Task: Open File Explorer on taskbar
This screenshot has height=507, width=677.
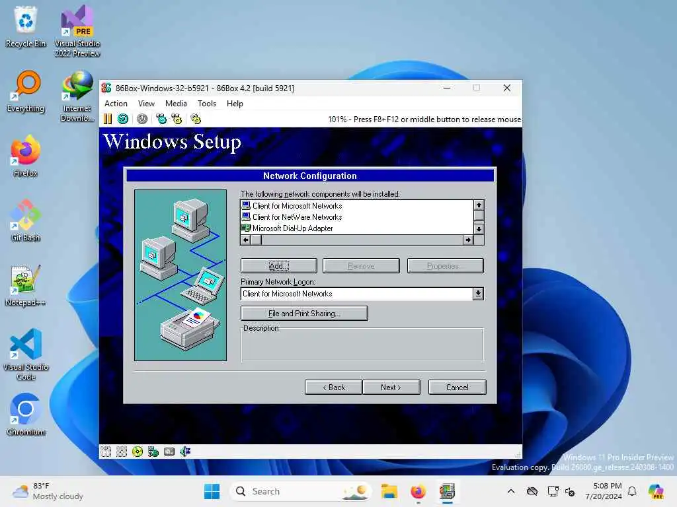Action: pyautogui.click(x=389, y=491)
